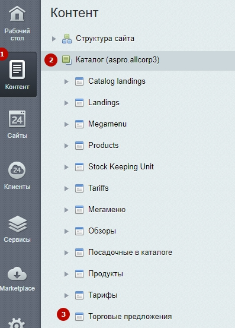Open the Tariffs tree item

click(x=98, y=188)
